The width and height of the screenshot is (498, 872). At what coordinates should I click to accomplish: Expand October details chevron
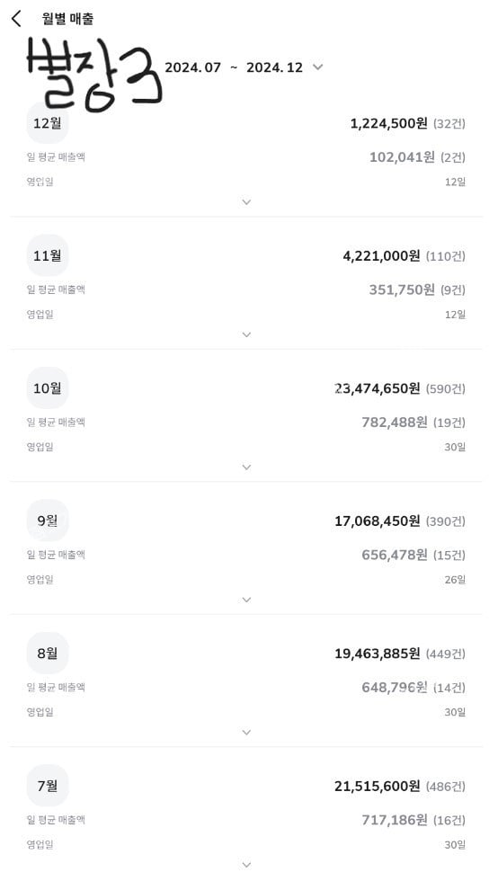click(x=247, y=467)
